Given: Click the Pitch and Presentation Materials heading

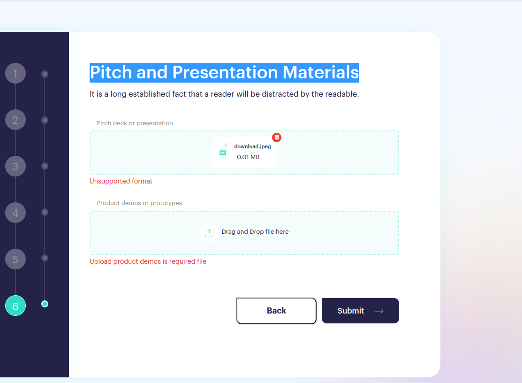Looking at the screenshot, I should pos(224,73).
